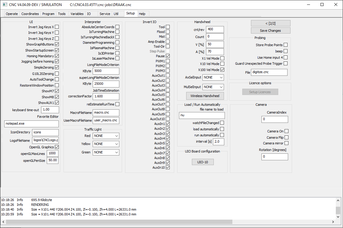Open the Program tab
The width and height of the screenshot is (343, 228).
(48, 14)
